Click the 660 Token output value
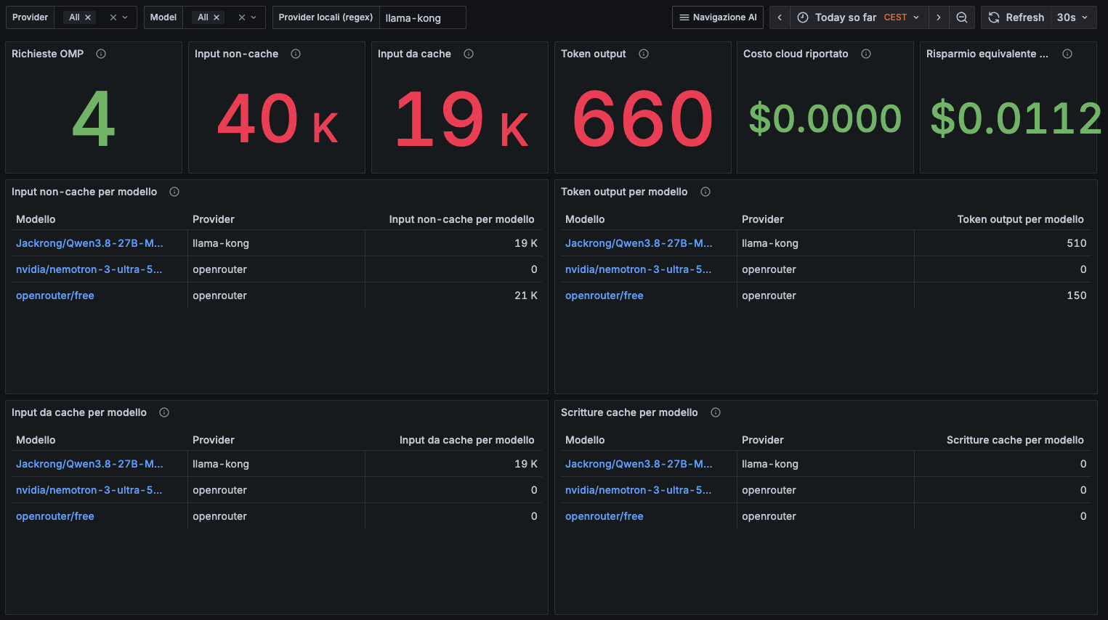The image size is (1108, 620). (643, 119)
